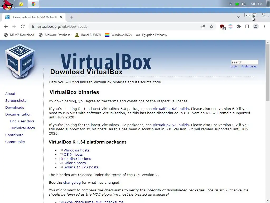The height and width of the screenshot is (203, 270).
Task: Open the Egyptian Embassy bookmark
Action: coord(152,35)
